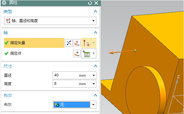The width and height of the screenshot is (184, 114).
Task: Click the Reverse Direction vector icon
Action: coord(69,43)
